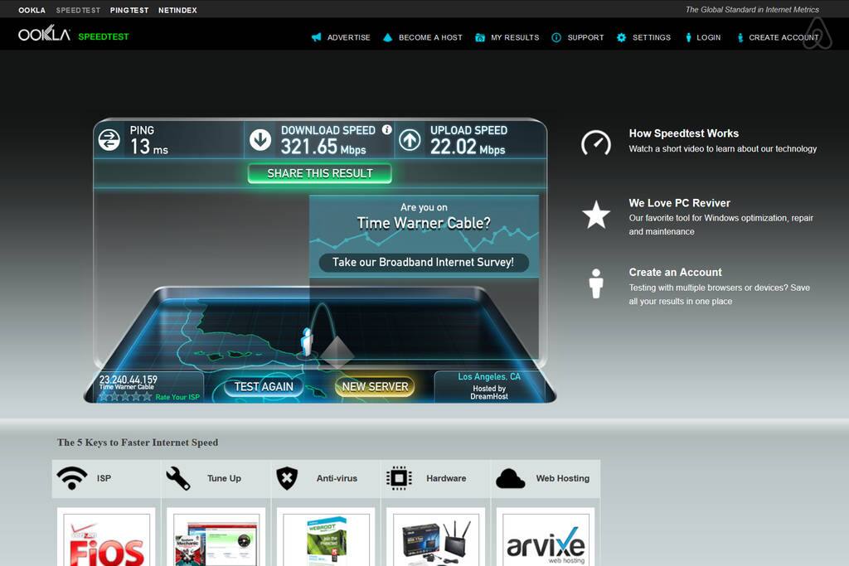Select the Anti-virus tab label
The height and width of the screenshot is (566, 849).
coord(337,478)
